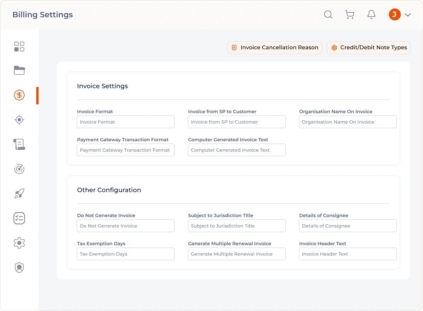423x311 pixels.
Task: Open Invoice Cancellation Reason button
Action: (x=275, y=48)
